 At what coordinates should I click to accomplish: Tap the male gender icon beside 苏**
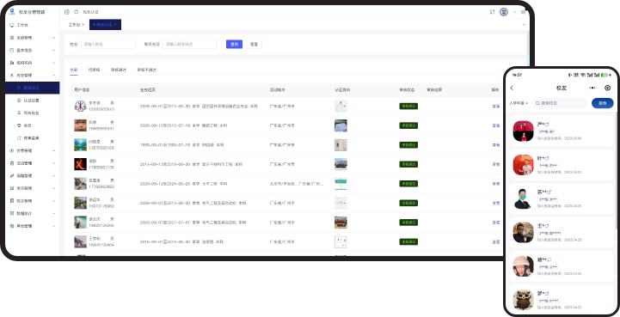point(549,192)
